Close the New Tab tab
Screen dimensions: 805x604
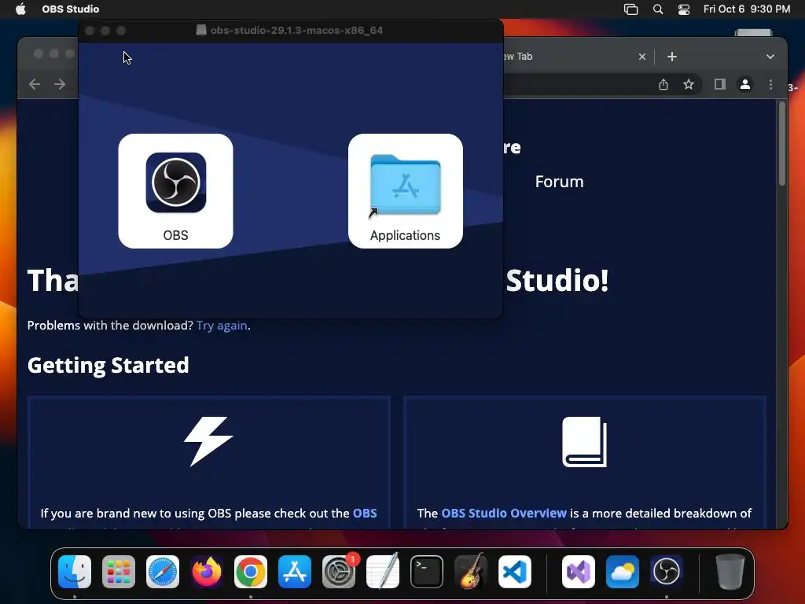(642, 57)
